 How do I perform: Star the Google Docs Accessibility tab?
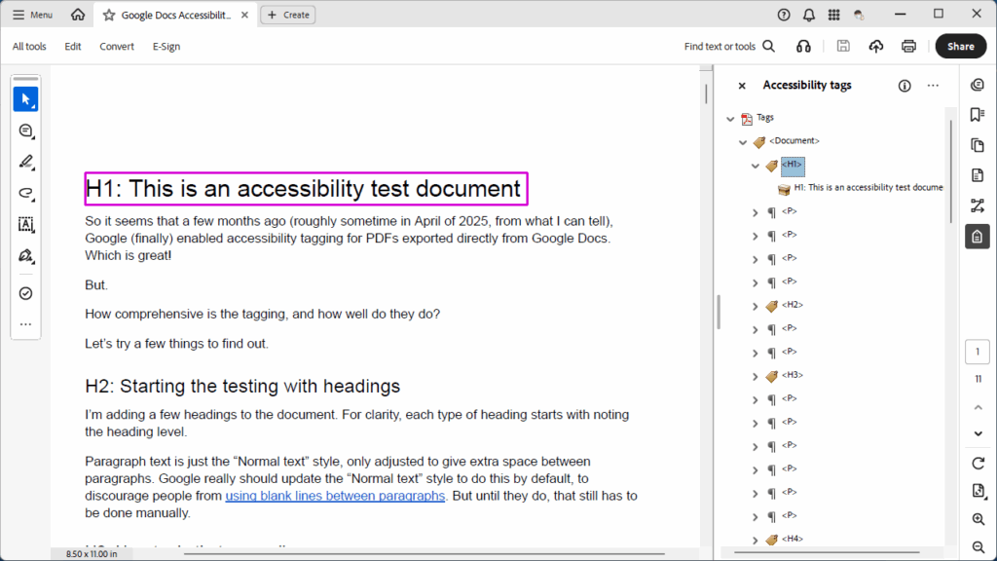[x=109, y=15]
